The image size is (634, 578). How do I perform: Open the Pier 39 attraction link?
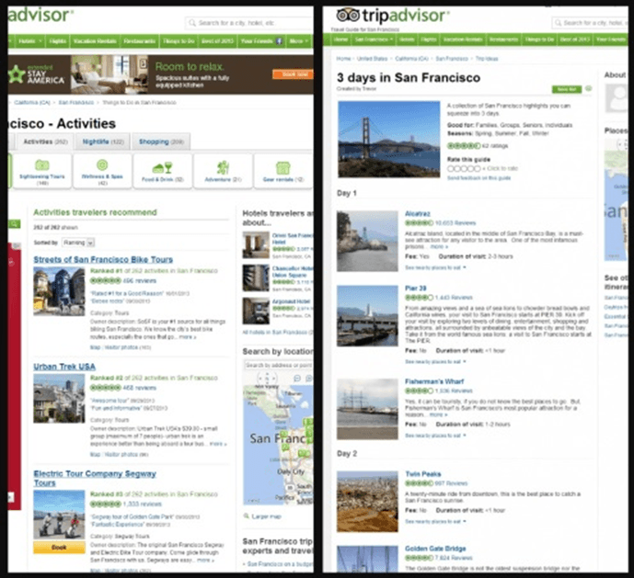(x=416, y=289)
